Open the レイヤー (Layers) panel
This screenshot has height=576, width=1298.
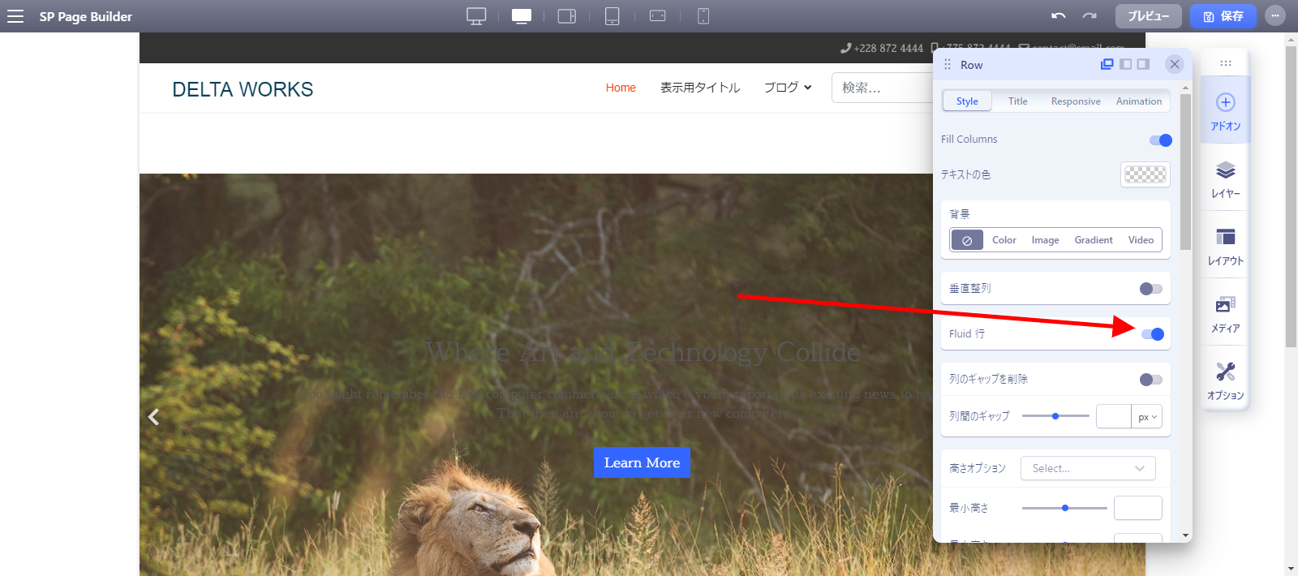1225,179
